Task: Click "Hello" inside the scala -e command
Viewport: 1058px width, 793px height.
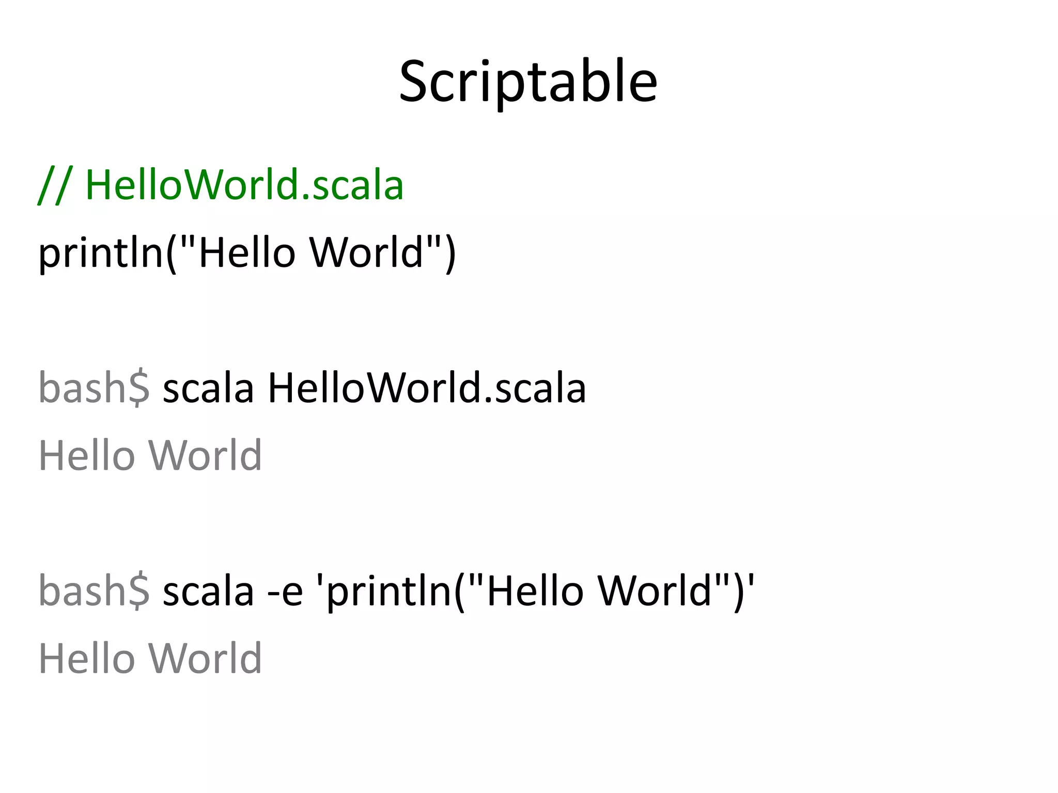Action: coord(535,591)
